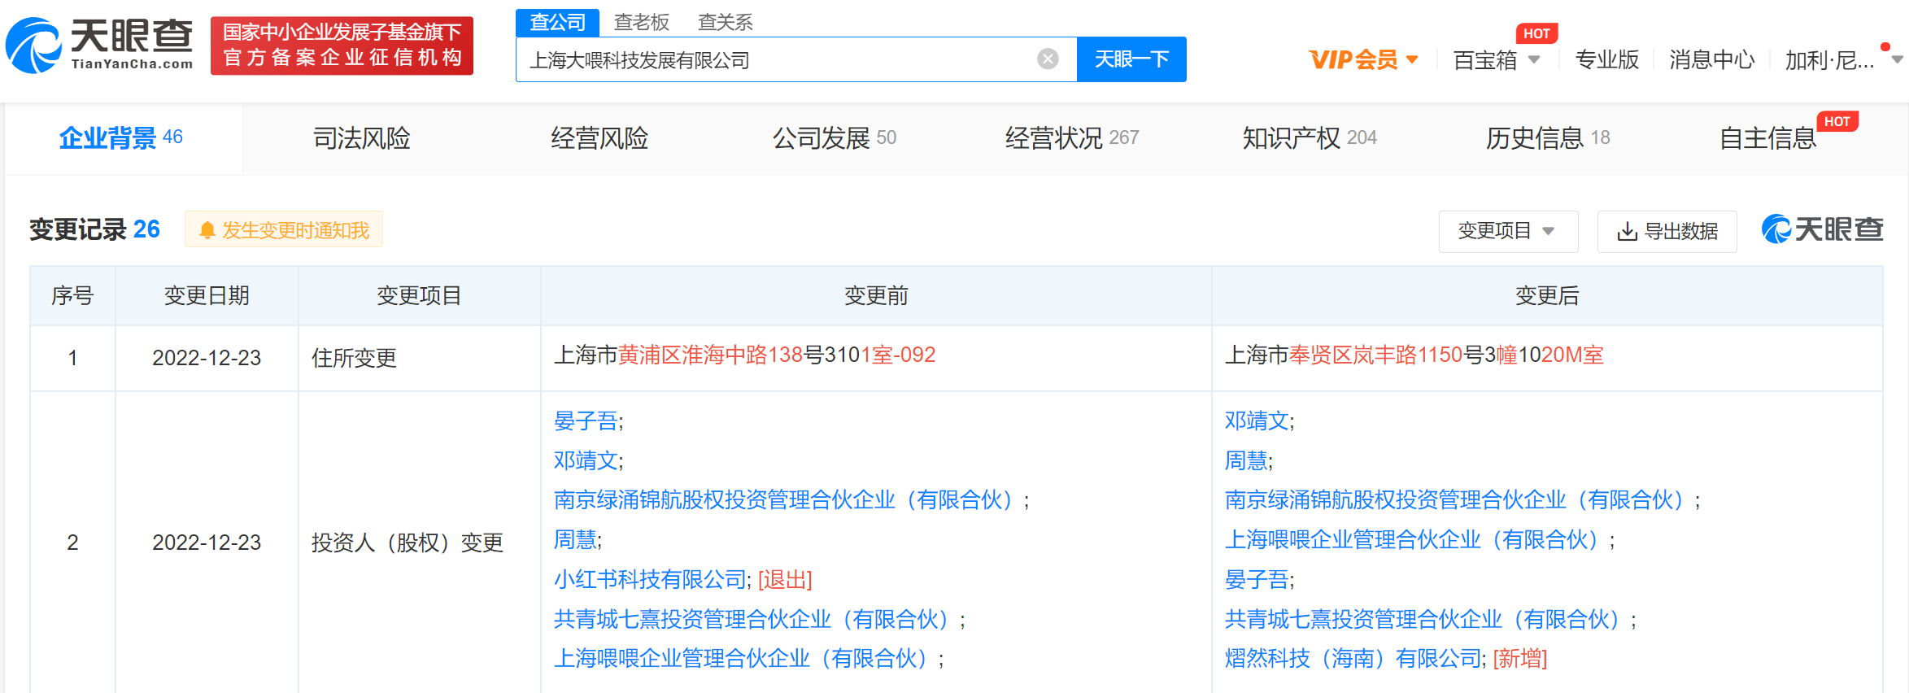Image resolution: width=1909 pixels, height=693 pixels.
Task: Focus the company name search field
Action: click(x=773, y=60)
